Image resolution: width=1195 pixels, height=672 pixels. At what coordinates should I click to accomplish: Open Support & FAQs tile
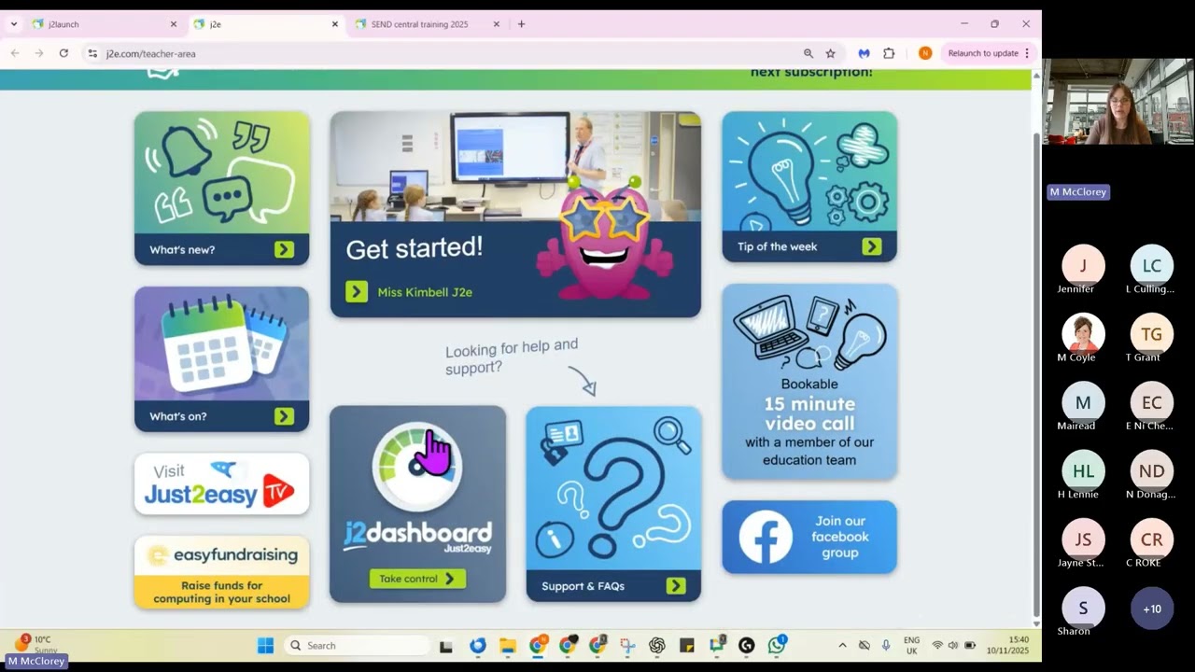[613, 504]
